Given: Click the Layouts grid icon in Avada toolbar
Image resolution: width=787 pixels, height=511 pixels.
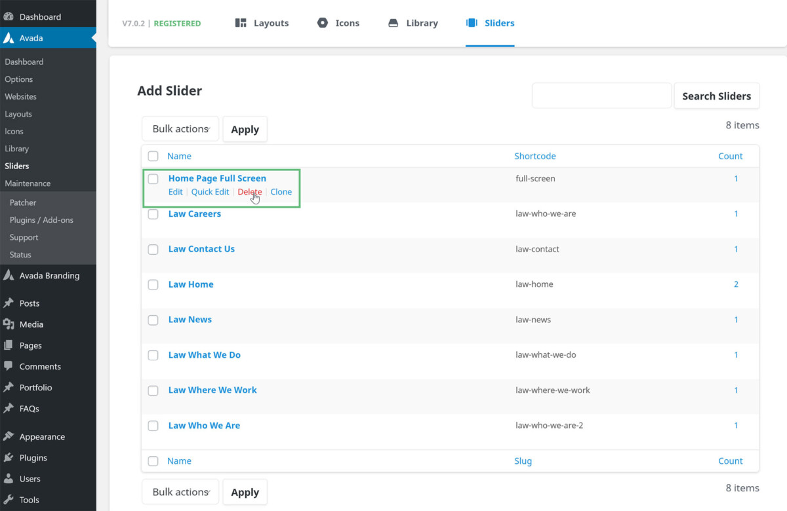Looking at the screenshot, I should (241, 23).
